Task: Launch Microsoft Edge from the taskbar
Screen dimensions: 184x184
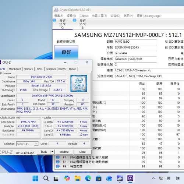Action: (x=88, y=178)
